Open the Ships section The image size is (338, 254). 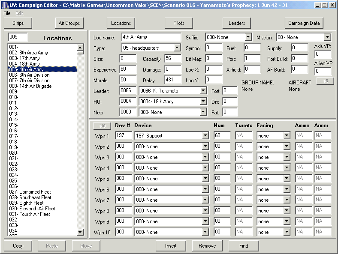(x=18, y=23)
